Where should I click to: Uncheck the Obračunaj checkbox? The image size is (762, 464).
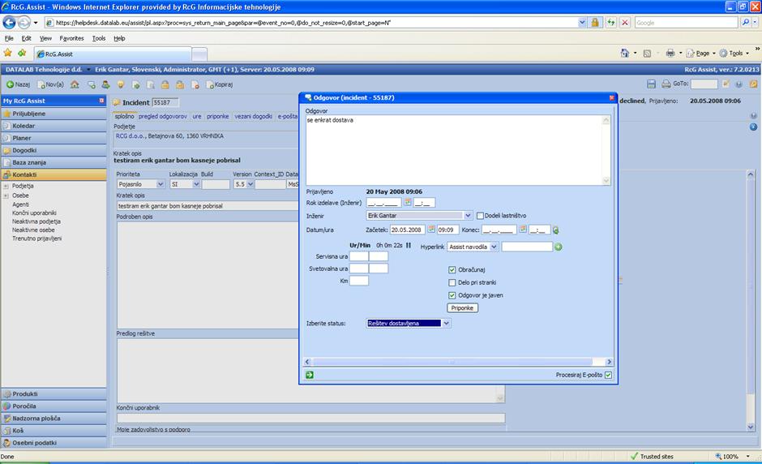tap(452, 269)
